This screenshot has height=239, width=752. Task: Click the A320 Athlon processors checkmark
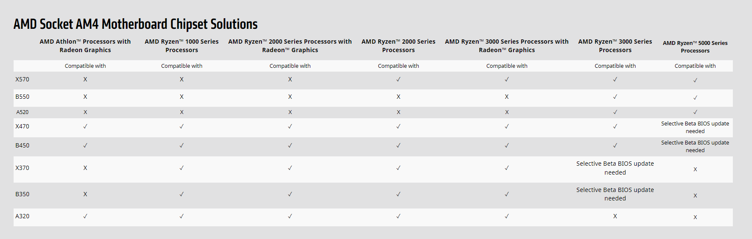(x=85, y=216)
